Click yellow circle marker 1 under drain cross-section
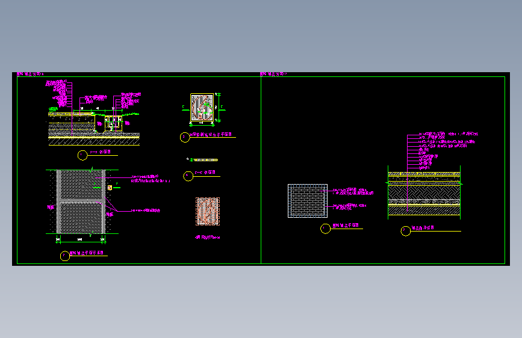Screen dimensions: 522x338 click(x=82, y=155)
